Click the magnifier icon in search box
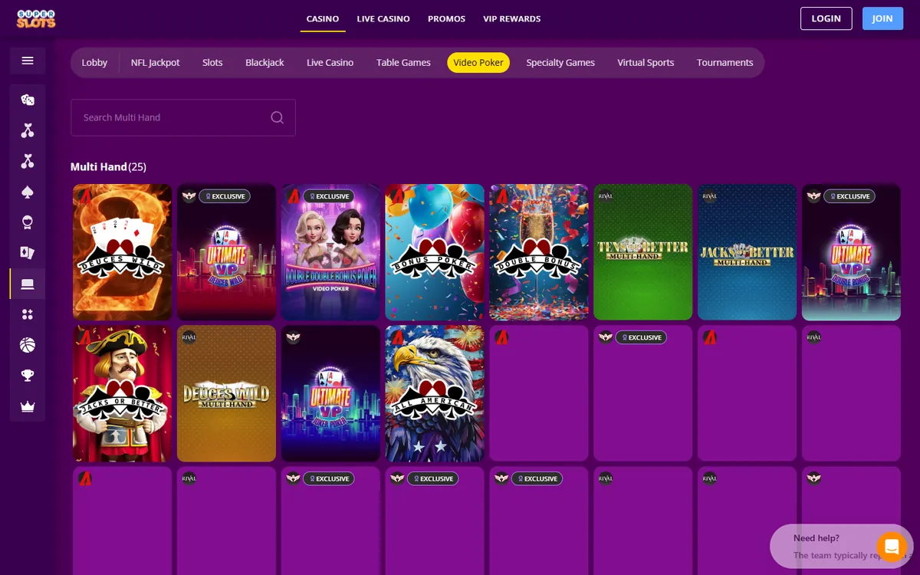Screen dimensions: 920x575 [x=277, y=117]
